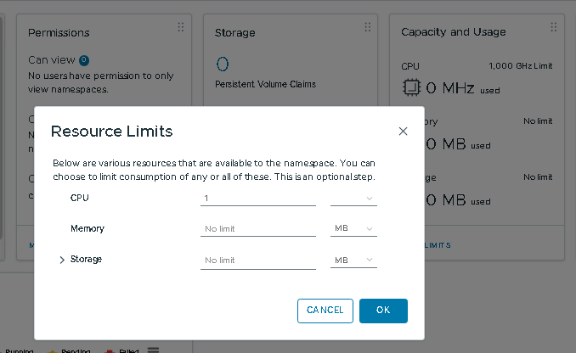The width and height of the screenshot is (576, 353).
Task: Click the CPU chip icon
Action: [x=411, y=87]
